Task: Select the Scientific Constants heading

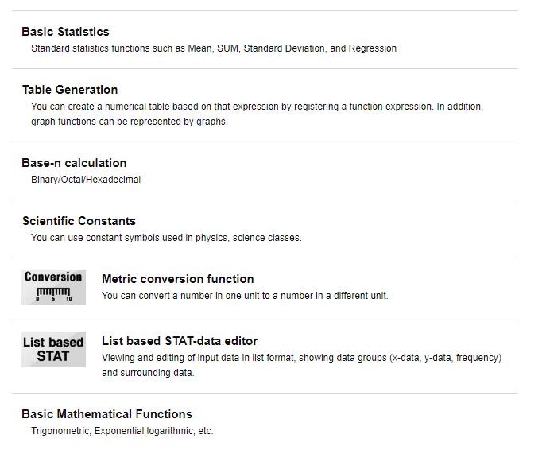Action: click(79, 221)
